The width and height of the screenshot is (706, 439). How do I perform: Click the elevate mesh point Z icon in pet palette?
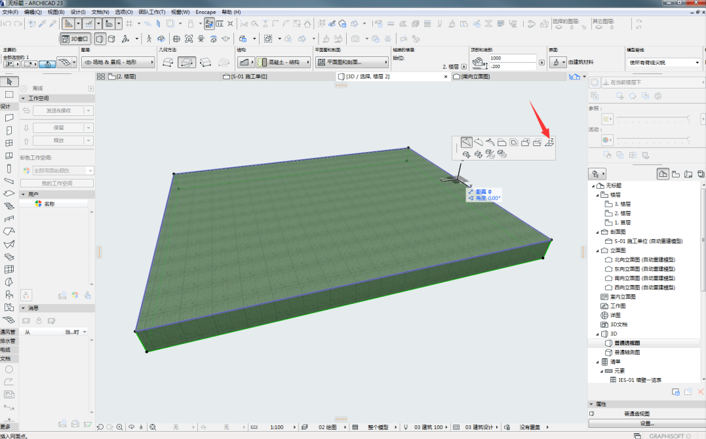[x=549, y=143]
